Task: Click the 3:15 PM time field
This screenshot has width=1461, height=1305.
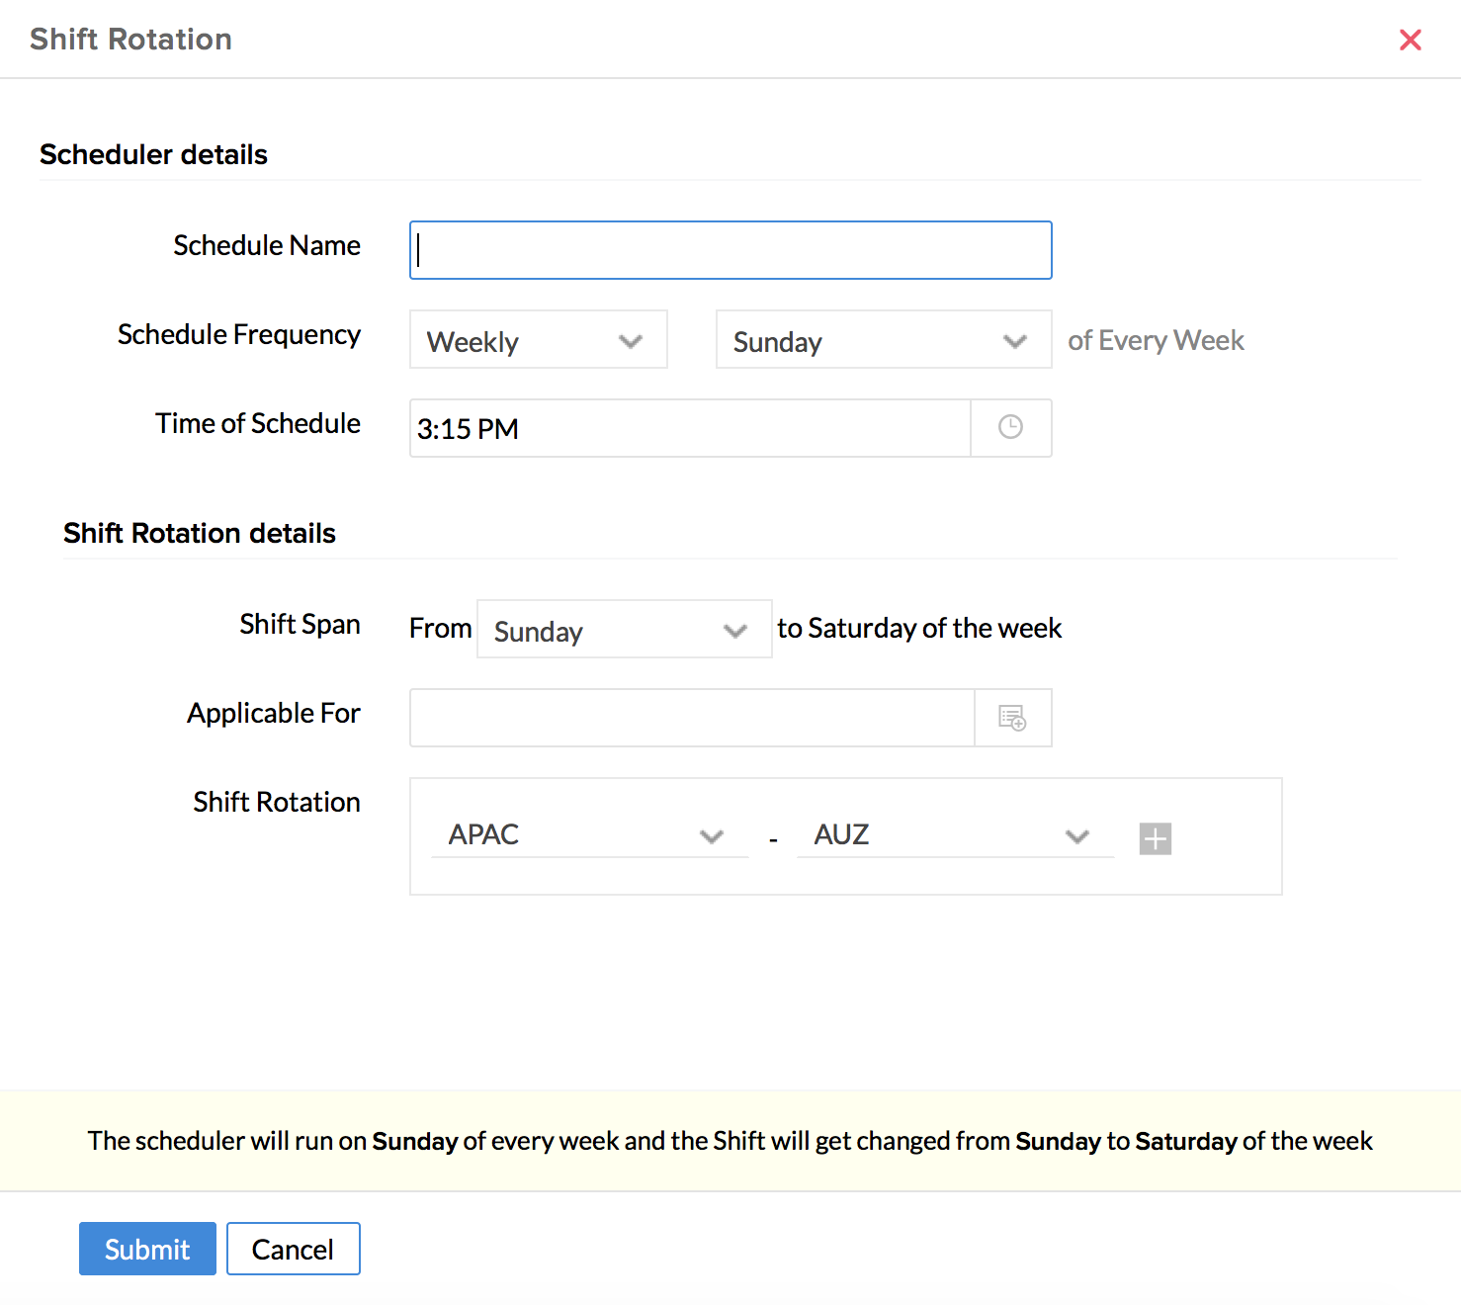Action: (690, 428)
